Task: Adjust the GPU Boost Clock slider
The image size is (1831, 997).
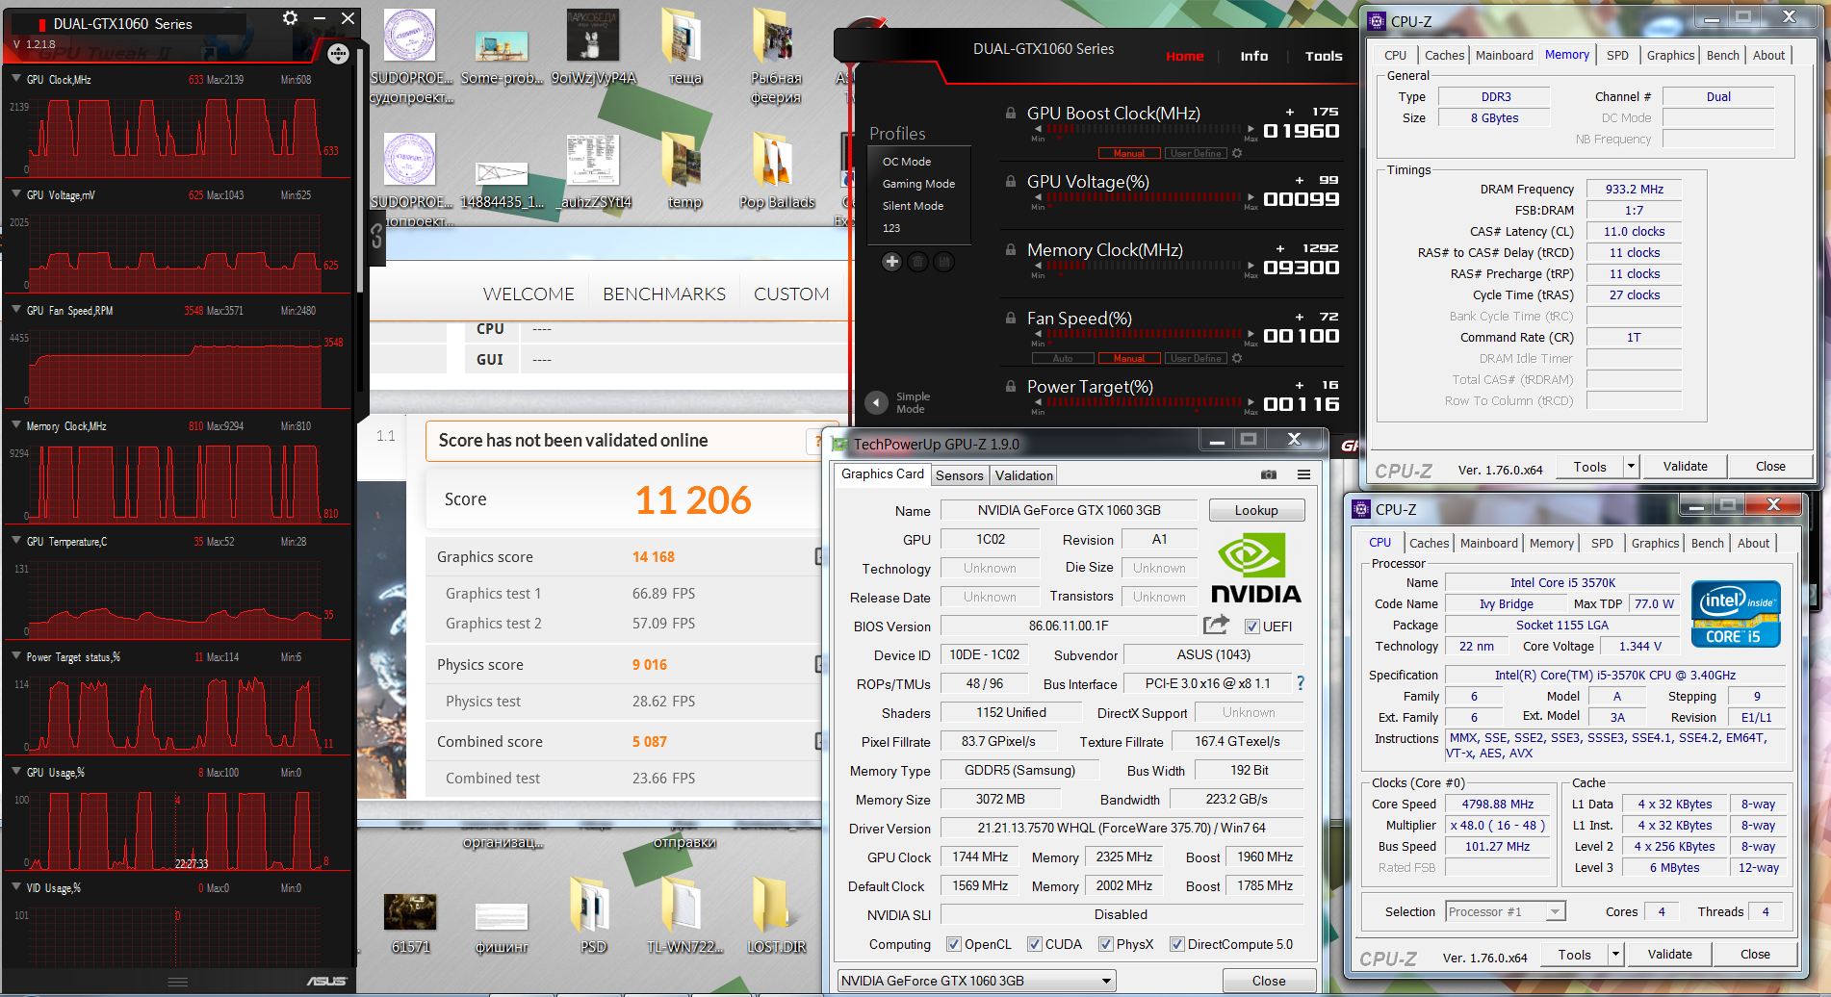Action: (1144, 128)
